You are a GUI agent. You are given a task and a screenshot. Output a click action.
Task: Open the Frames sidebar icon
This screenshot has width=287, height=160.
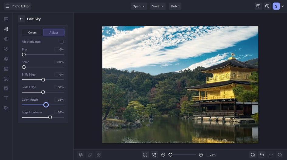[x=6, y=69]
